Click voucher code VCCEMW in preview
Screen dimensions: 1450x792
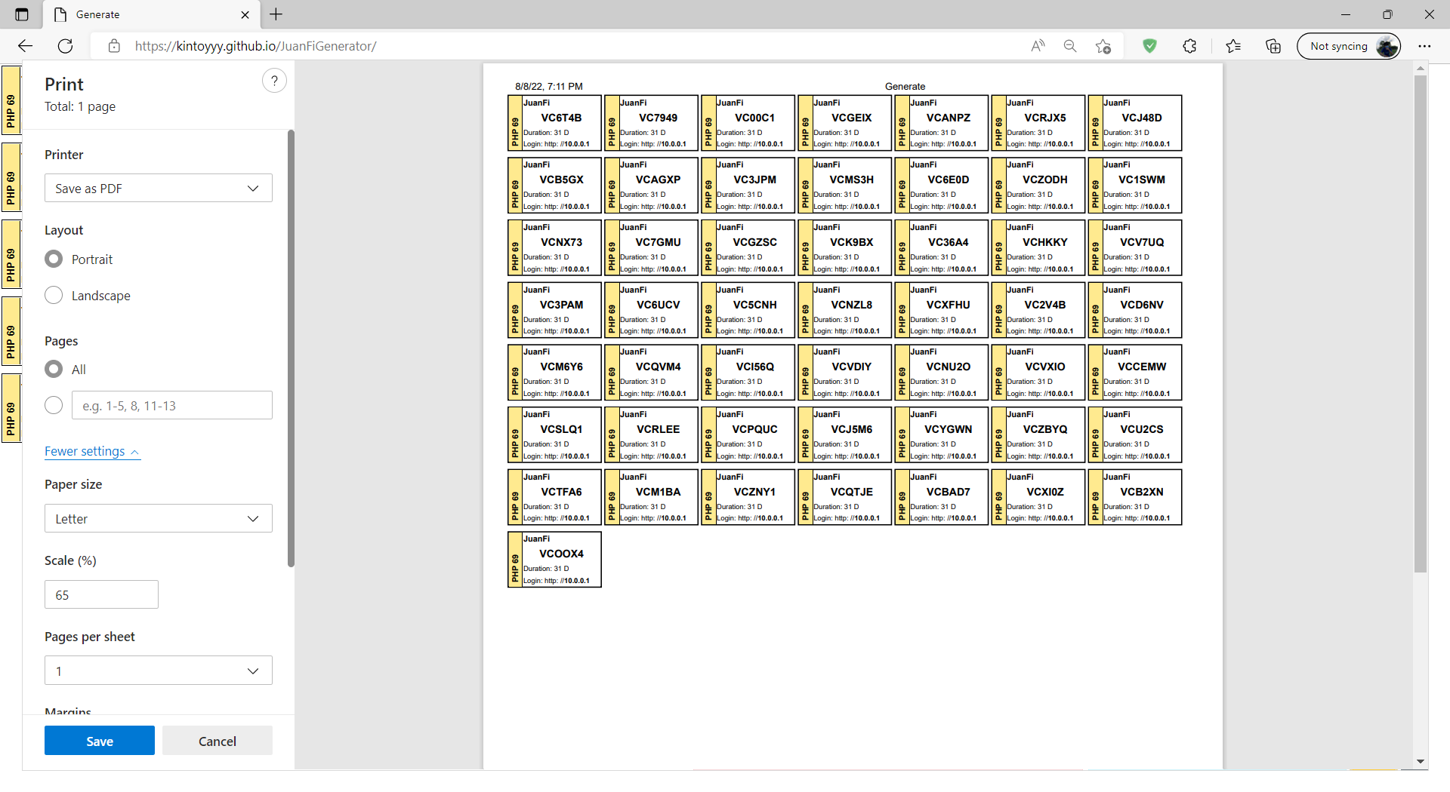tap(1142, 367)
